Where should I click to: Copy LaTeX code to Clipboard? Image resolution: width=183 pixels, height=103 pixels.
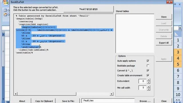[x=44, y=101]
